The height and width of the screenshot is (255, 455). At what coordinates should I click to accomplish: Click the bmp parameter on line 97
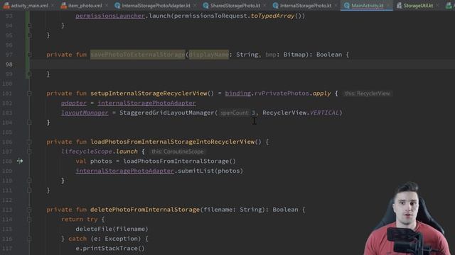point(271,55)
